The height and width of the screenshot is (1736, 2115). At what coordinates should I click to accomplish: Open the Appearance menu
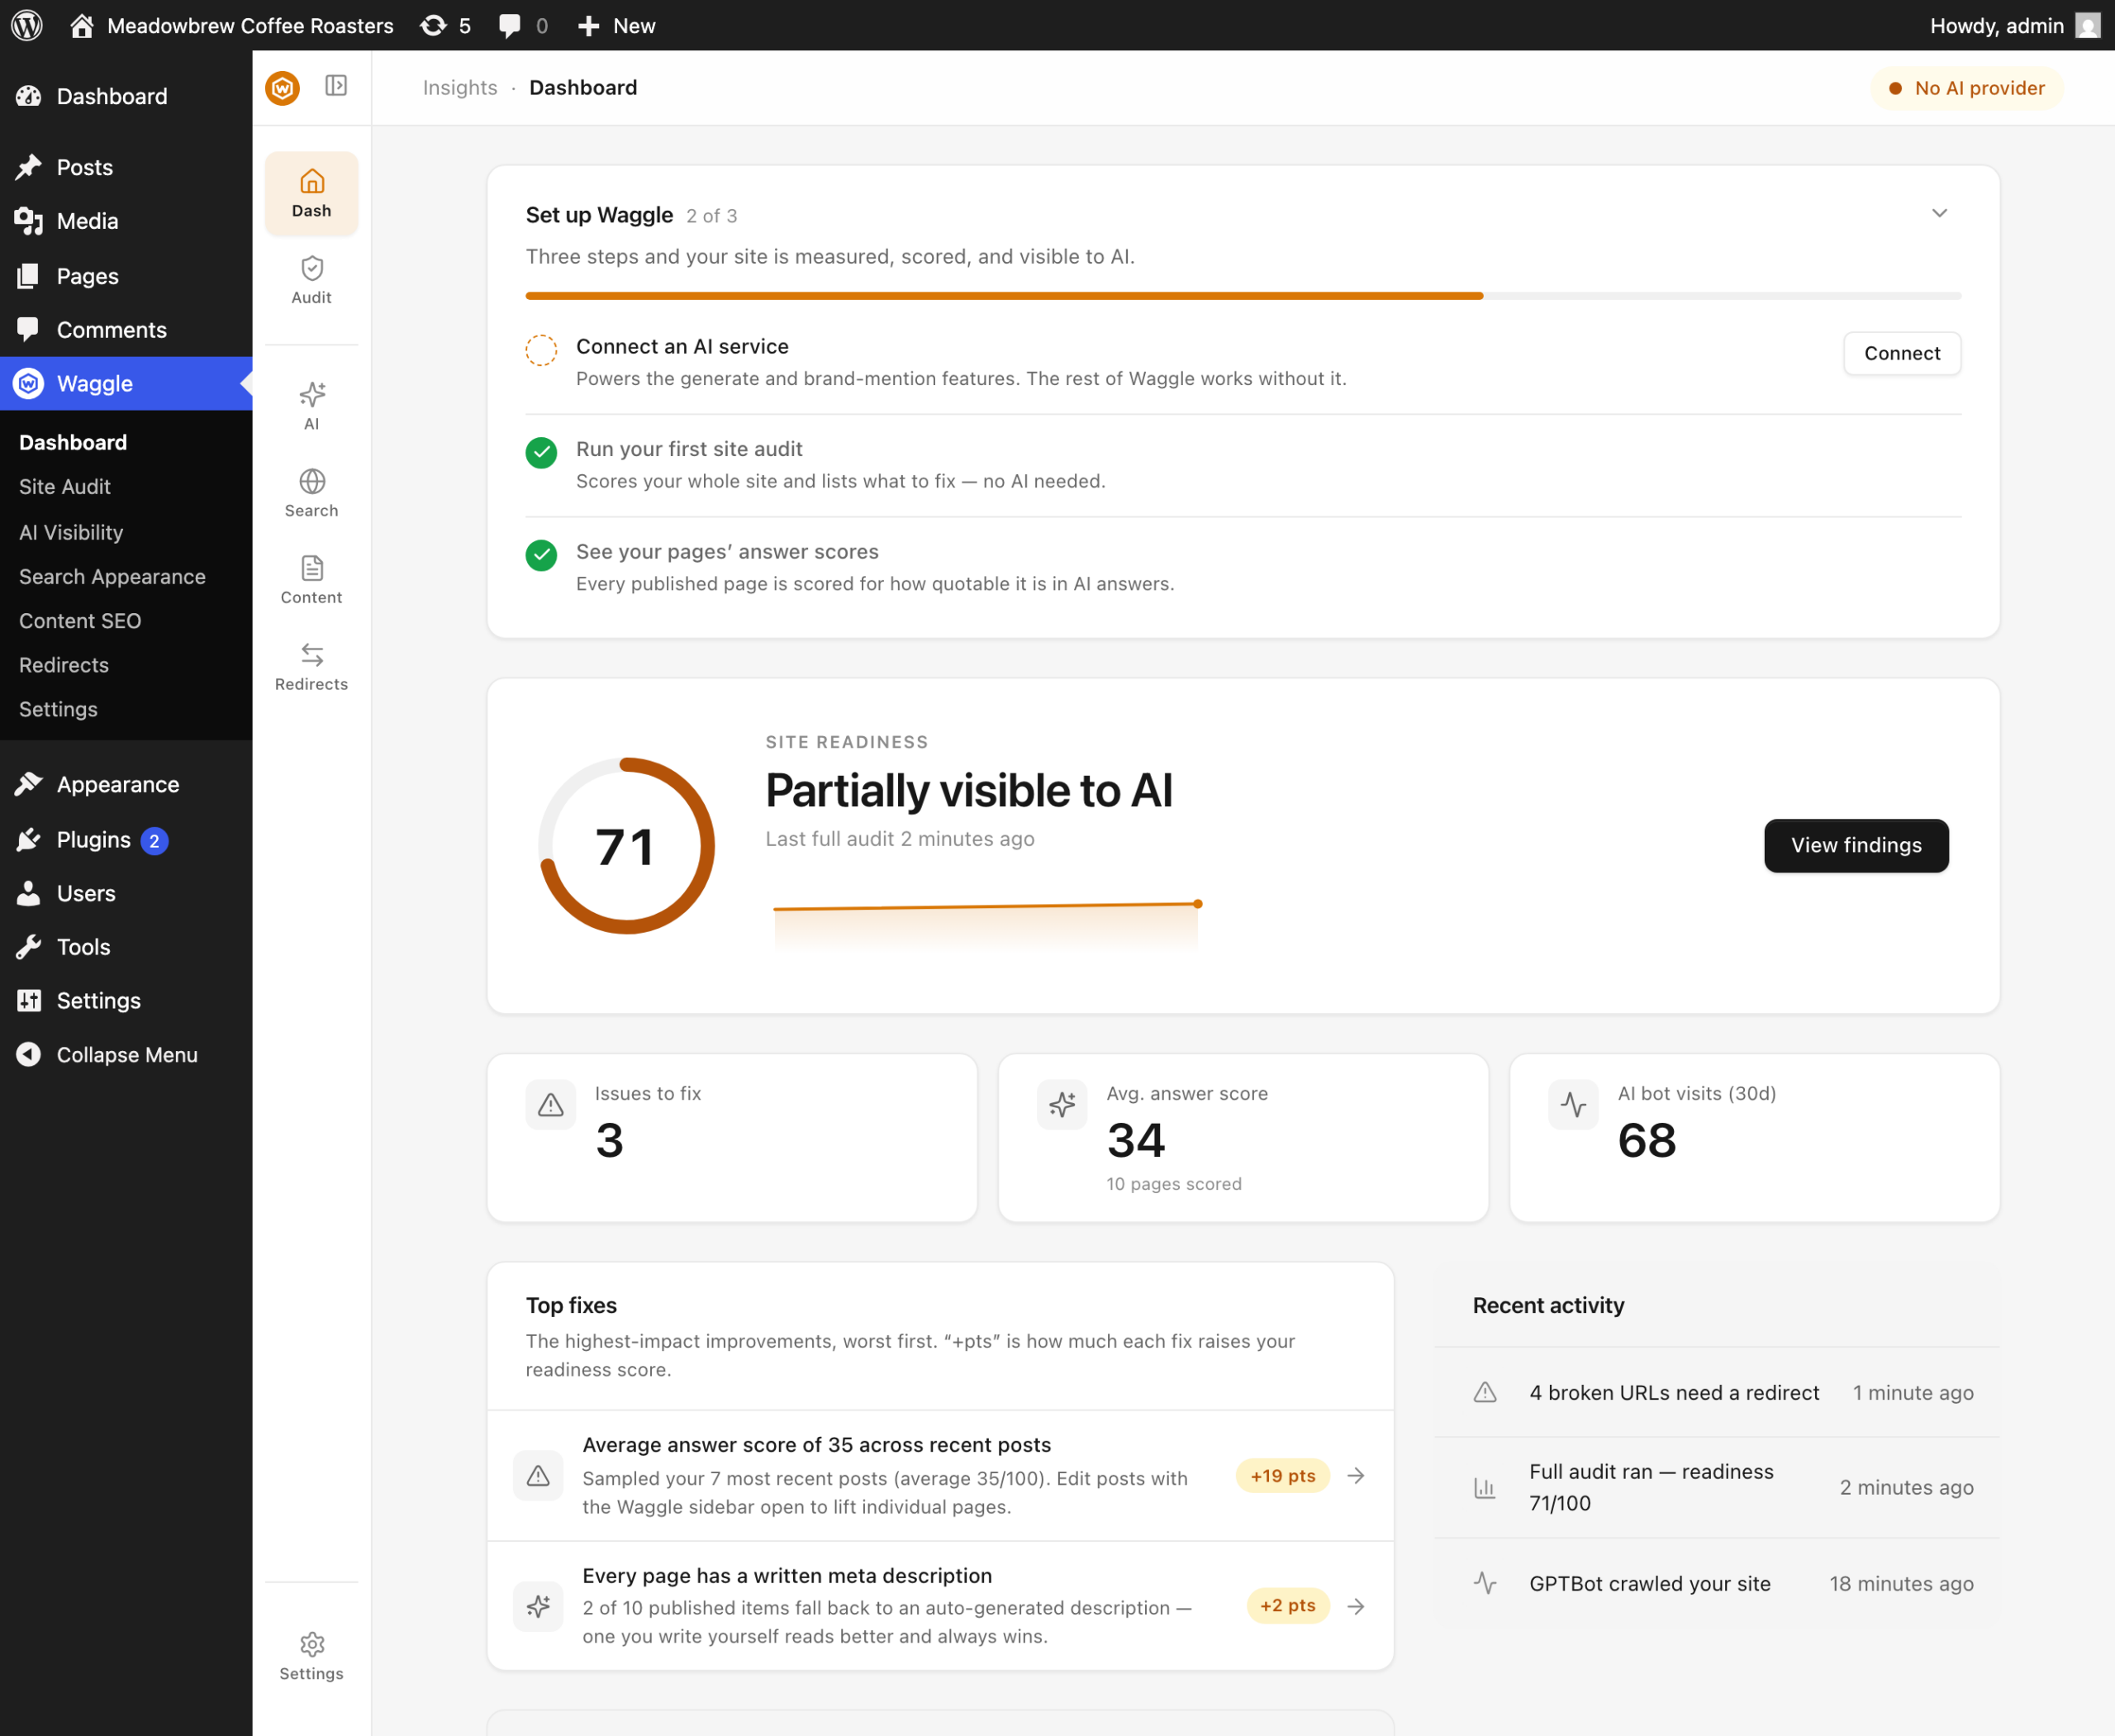[126, 785]
